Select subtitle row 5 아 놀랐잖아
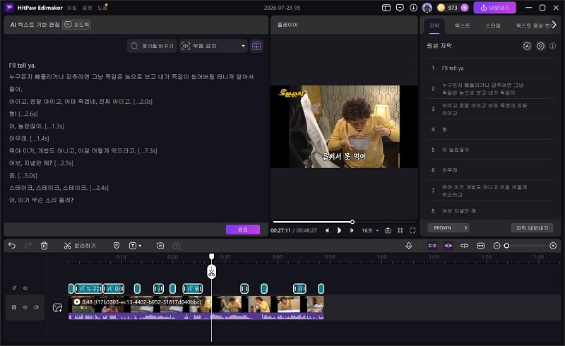Image resolution: width=565 pixels, height=346 pixels. (490, 150)
